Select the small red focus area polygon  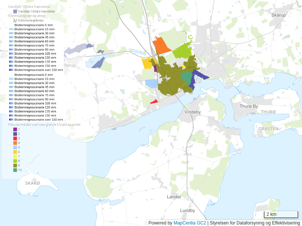[x=154, y=101]
